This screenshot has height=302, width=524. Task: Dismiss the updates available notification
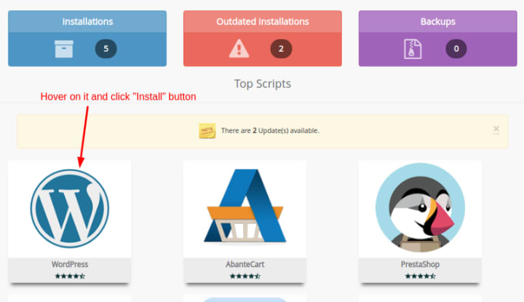click(496, 129)
